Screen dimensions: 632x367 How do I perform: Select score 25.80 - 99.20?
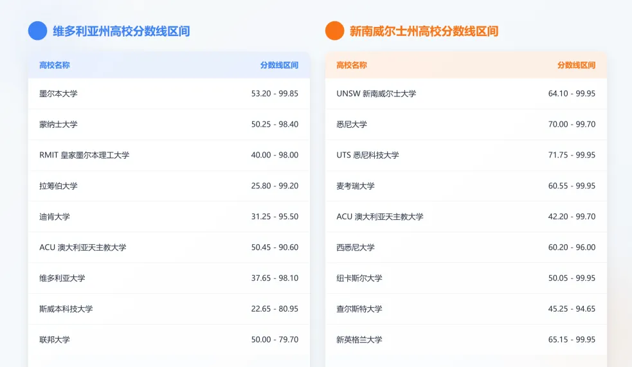point(275,186)
